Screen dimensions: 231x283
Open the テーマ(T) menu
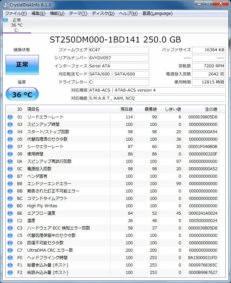click(x=78, y=13)
